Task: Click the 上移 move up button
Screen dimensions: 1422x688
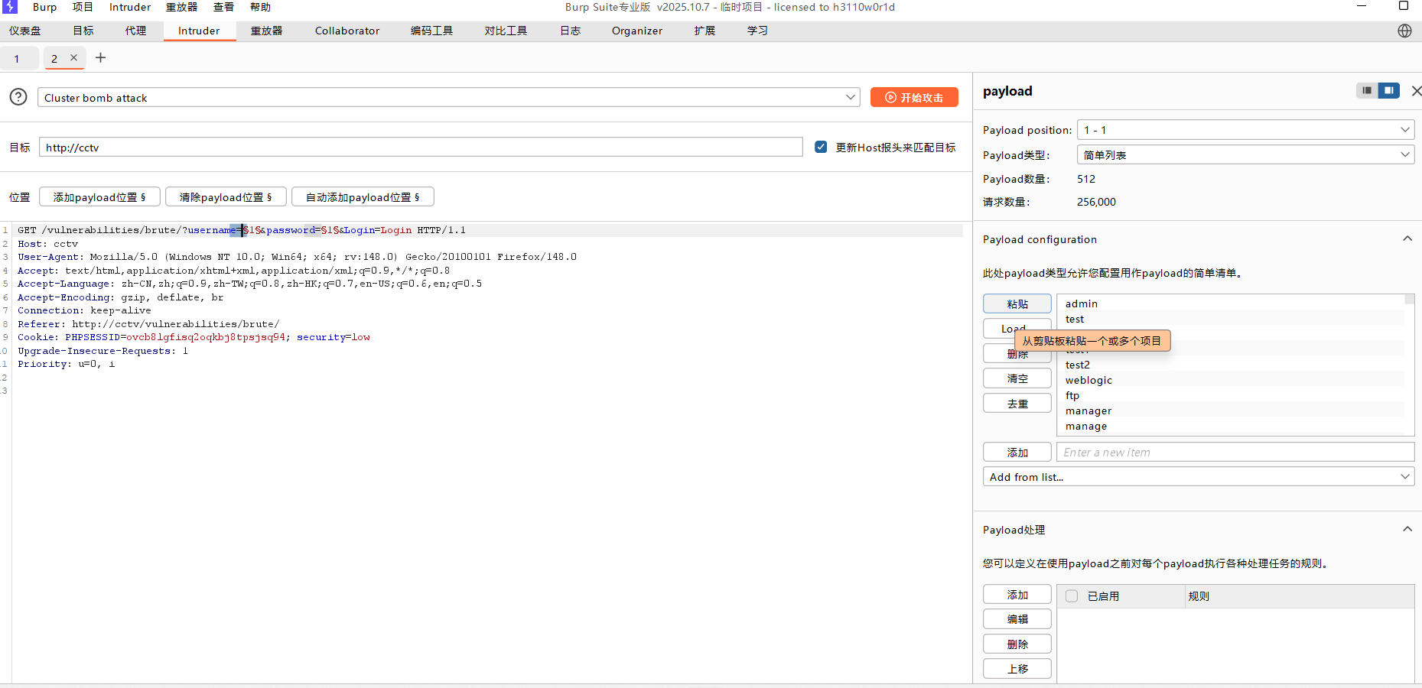Action: (x=1017, y=669)
